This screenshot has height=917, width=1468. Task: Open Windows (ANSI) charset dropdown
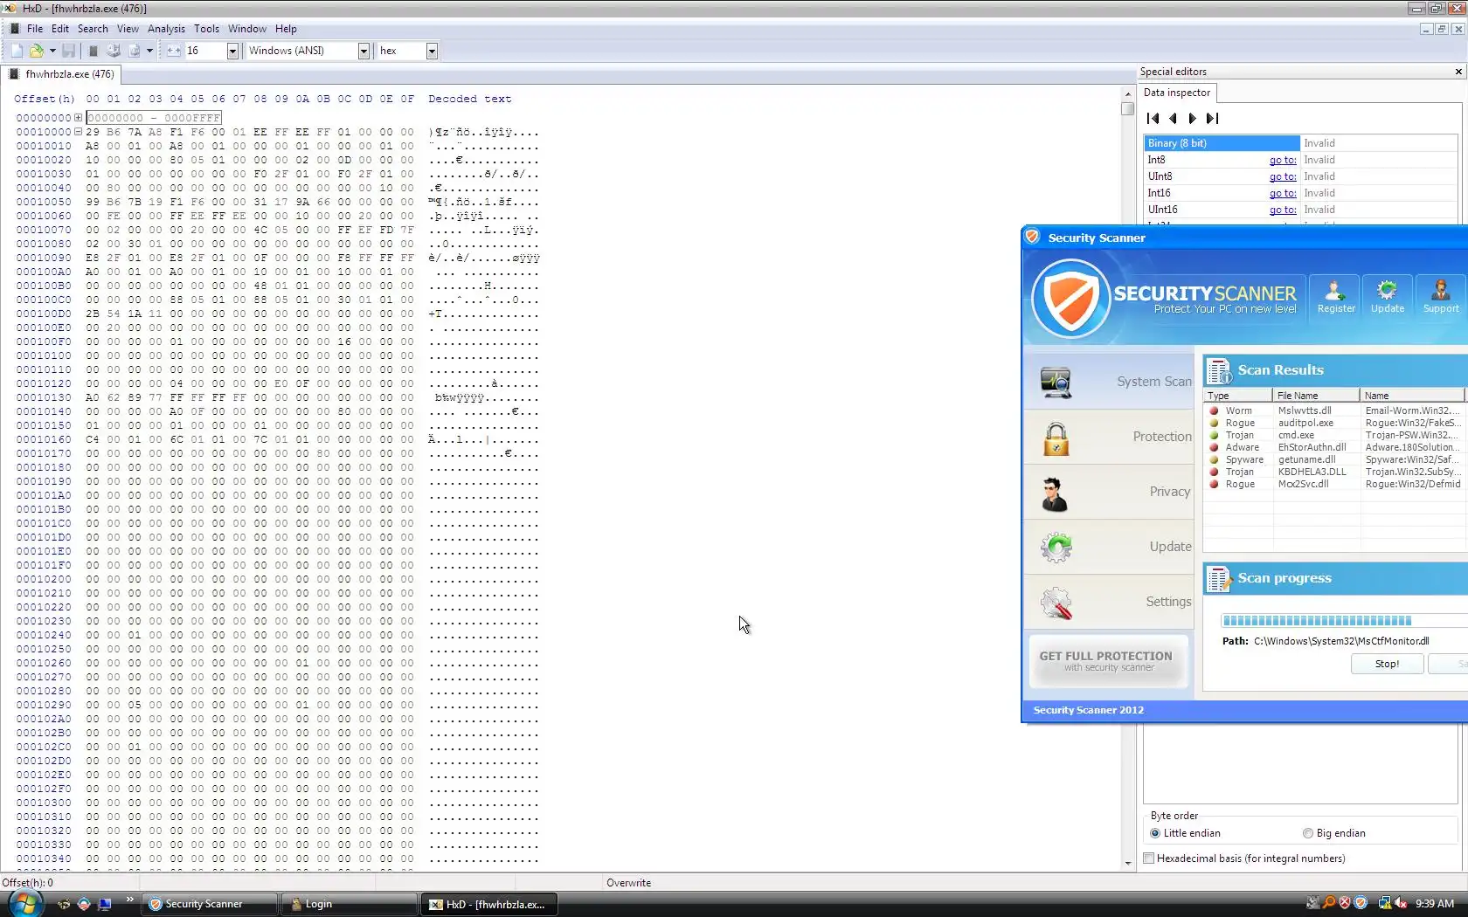364,51
